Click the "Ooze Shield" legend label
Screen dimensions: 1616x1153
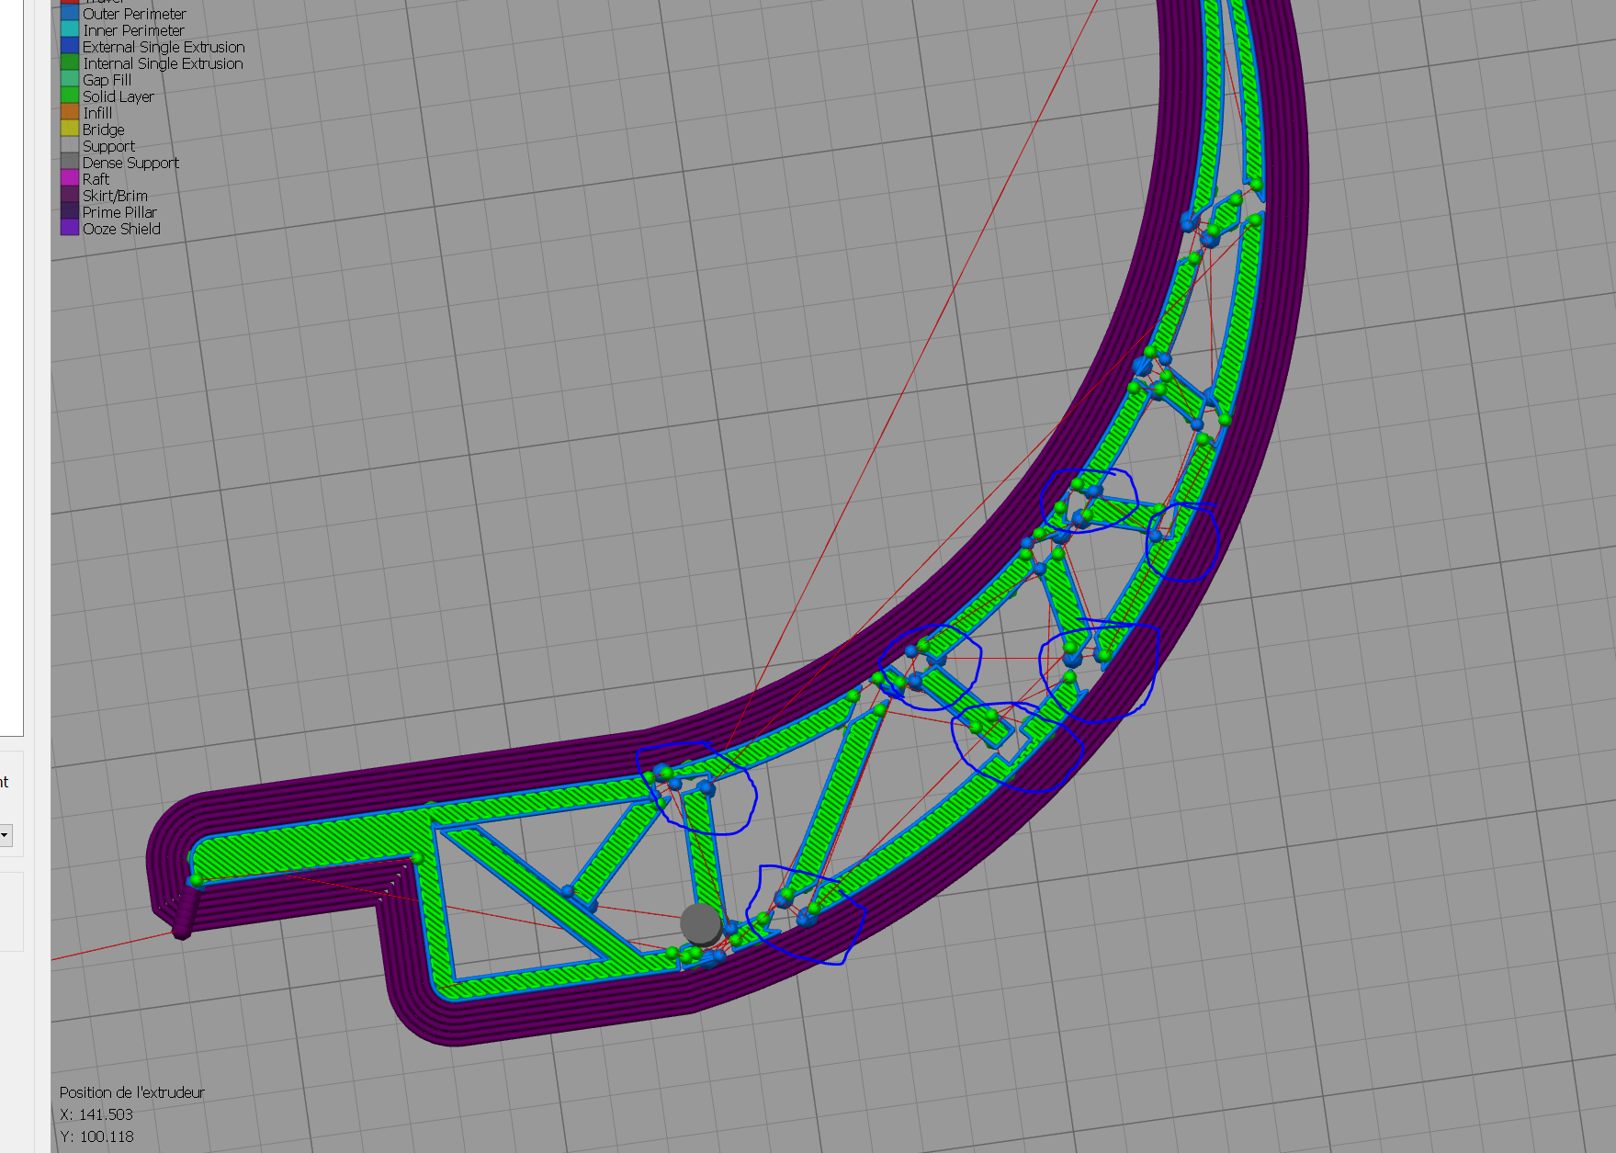tap(121, 229)
